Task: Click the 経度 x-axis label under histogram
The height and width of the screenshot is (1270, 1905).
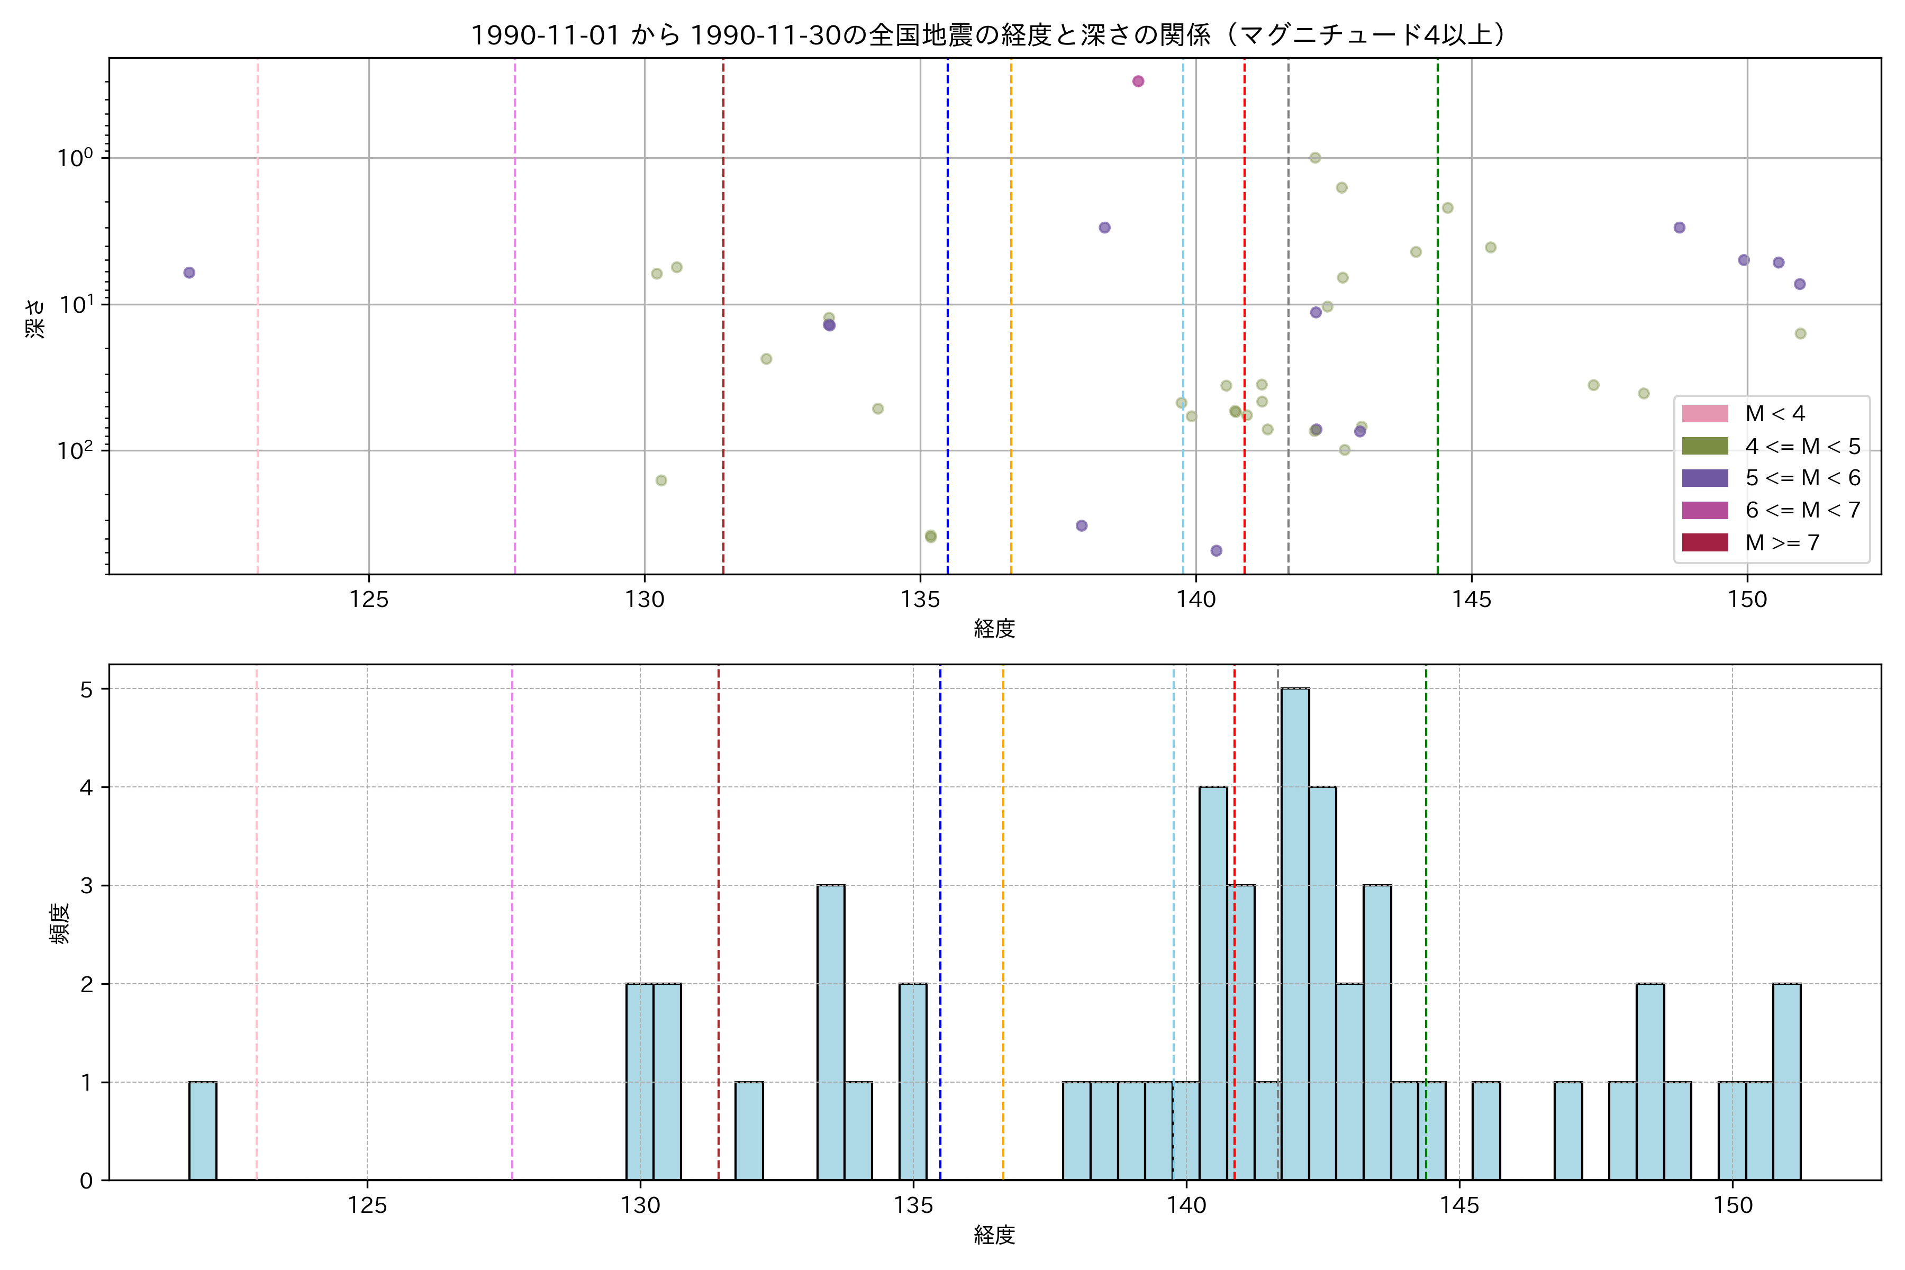Action: 995,1235
